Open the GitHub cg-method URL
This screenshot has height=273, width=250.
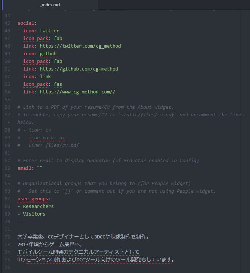78,69
